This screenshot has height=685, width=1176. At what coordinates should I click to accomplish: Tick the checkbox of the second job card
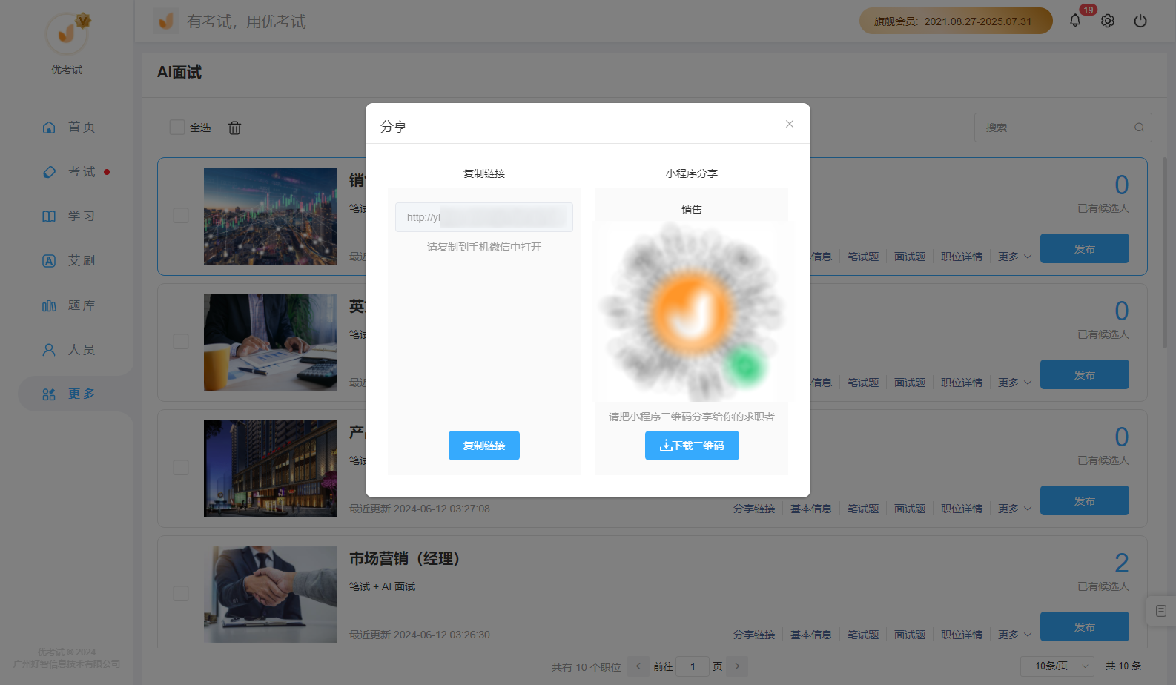coord(181,341)
